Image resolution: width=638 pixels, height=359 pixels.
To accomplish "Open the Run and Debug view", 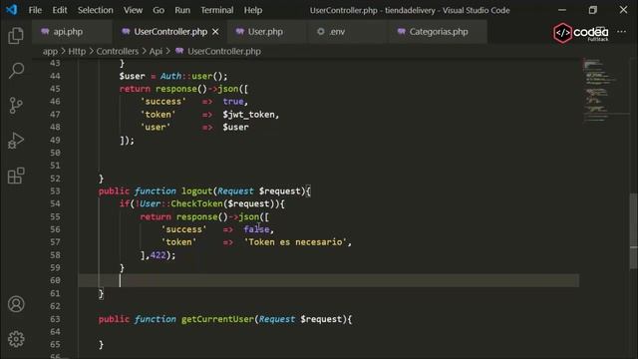I will 16,141.
